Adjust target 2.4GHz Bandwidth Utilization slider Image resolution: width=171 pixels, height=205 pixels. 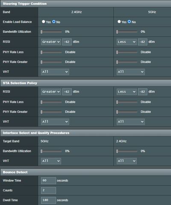coord(127,151)
